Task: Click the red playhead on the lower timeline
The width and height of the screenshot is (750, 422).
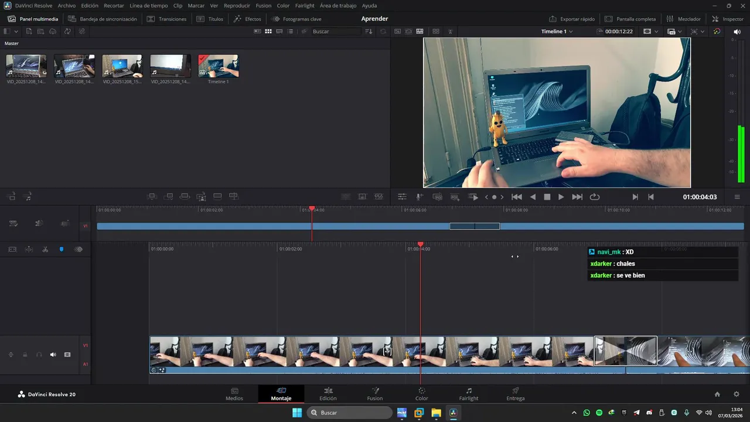Action: 420,244
